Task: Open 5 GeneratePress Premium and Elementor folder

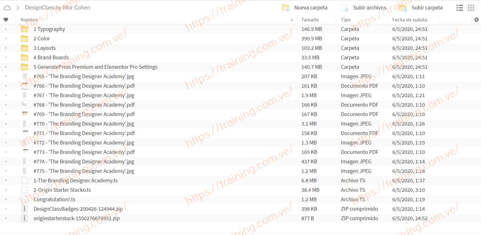Action: click(x=95, y=67)
